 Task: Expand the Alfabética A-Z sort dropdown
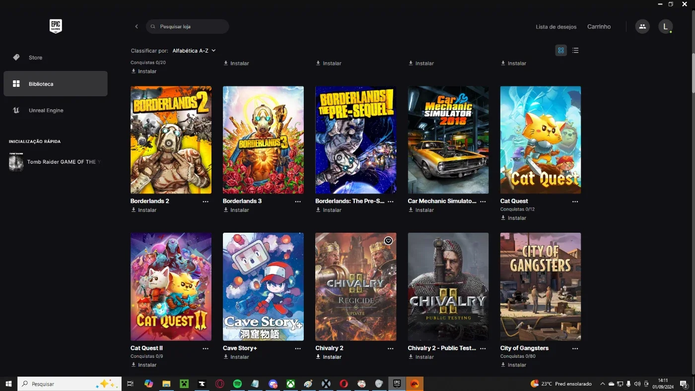(194, 51)
